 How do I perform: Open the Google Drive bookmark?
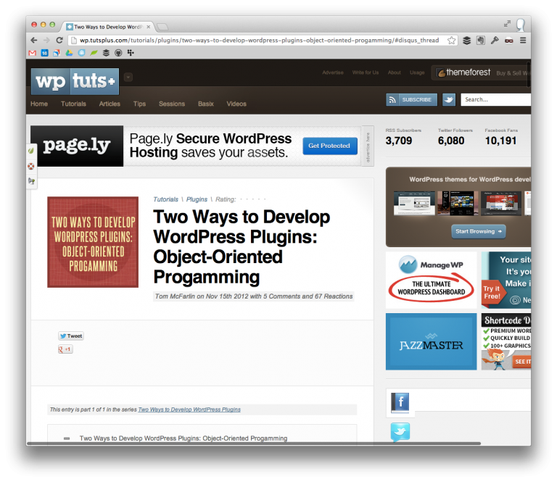tap(69, 53)
